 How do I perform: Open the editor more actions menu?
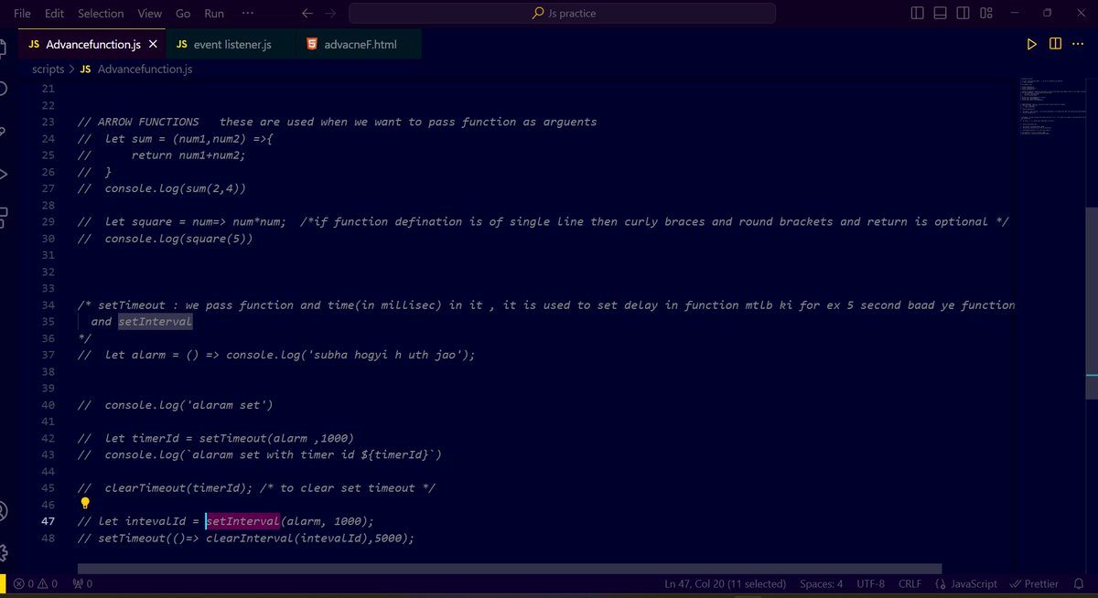[1078, 44]
